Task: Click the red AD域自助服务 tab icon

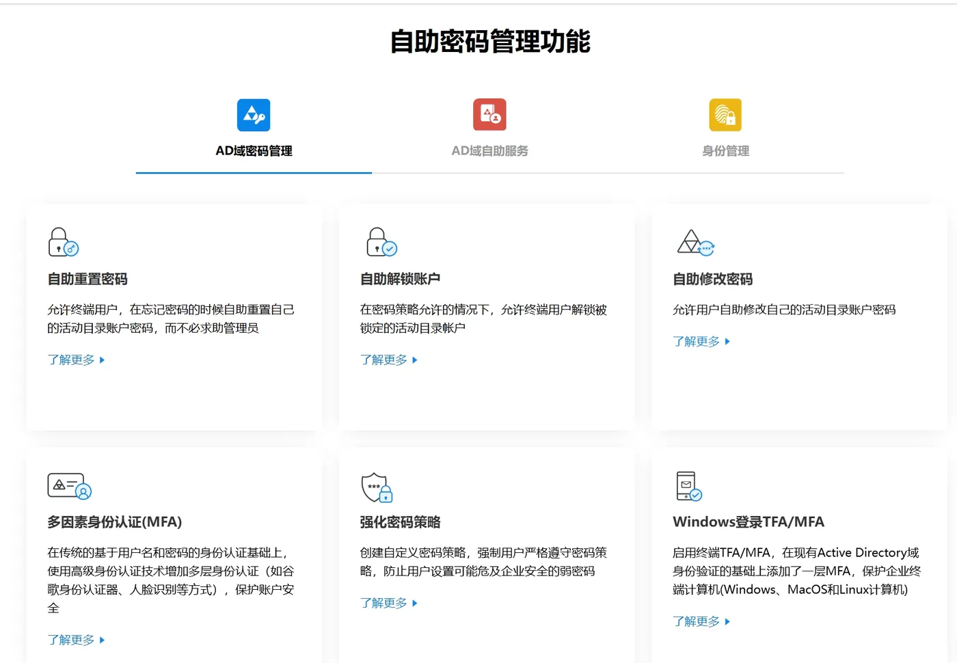Action: pos(489,115)
